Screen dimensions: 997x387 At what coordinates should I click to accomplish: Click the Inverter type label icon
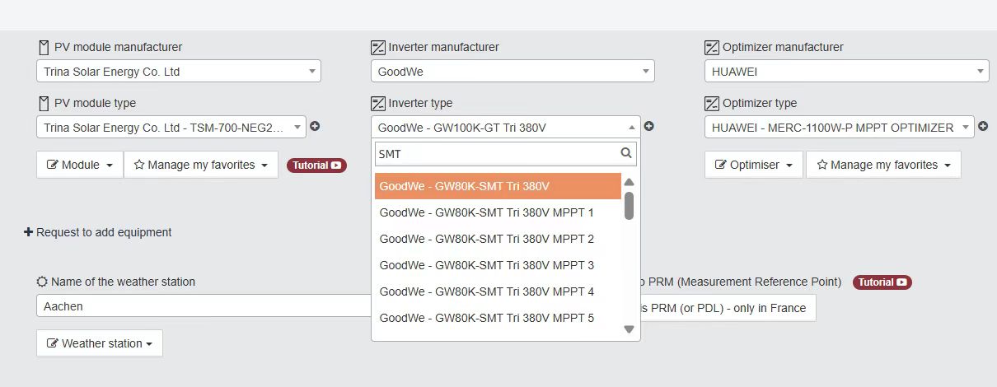point(378,104)
